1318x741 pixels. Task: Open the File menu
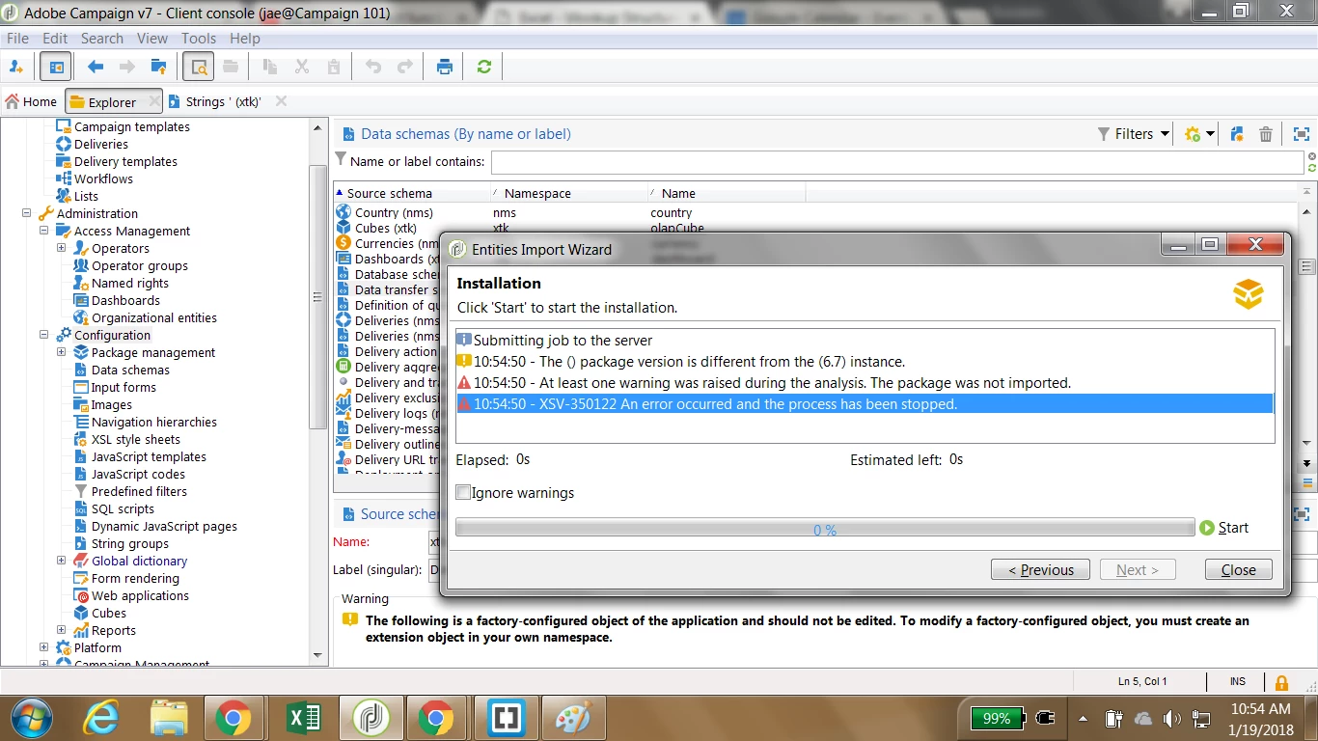tap(17, 38)
